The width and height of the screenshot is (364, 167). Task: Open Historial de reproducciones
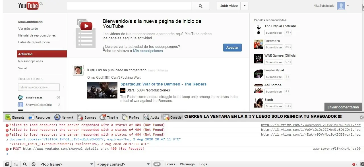coord(37,35)
